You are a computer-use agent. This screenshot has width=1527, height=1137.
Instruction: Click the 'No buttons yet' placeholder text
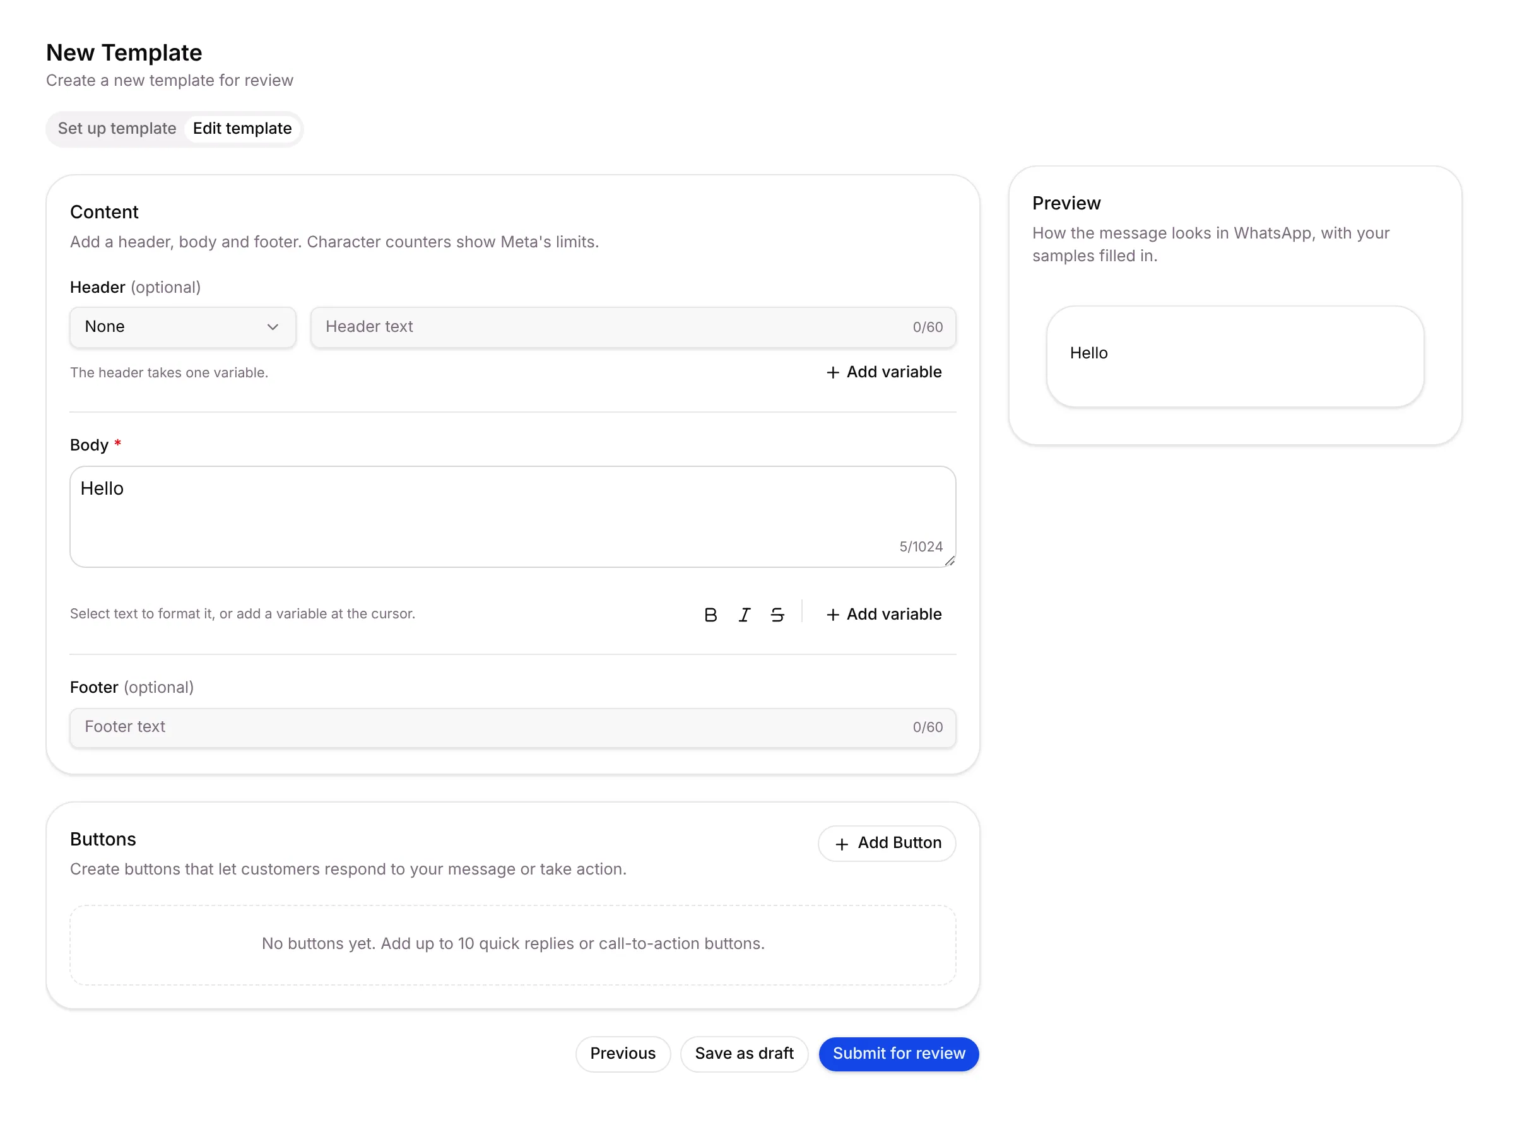coord(512,943)
